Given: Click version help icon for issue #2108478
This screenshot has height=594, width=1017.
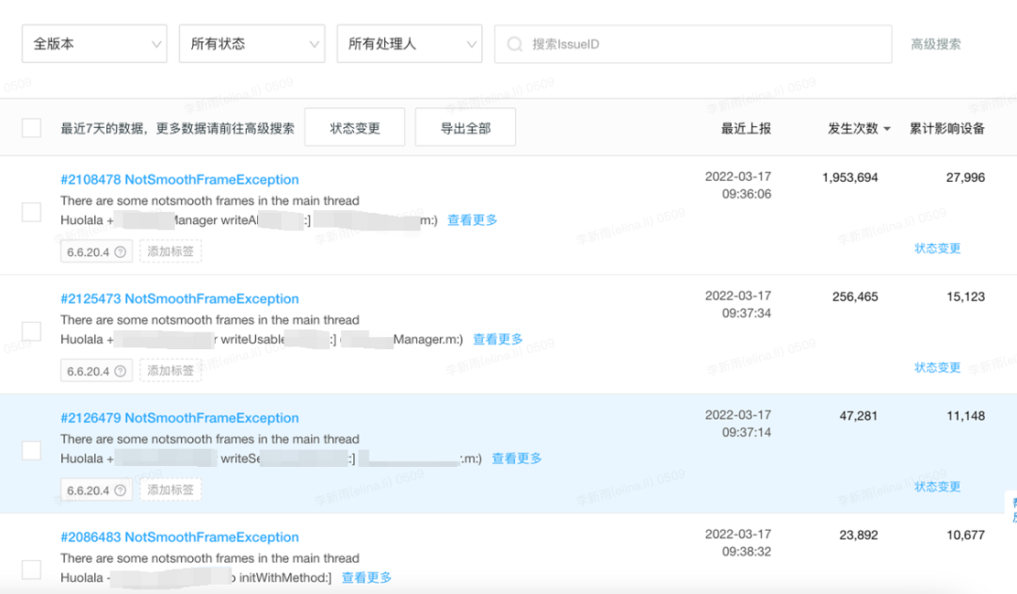Looking at the screenshot, I should [120, 251].
